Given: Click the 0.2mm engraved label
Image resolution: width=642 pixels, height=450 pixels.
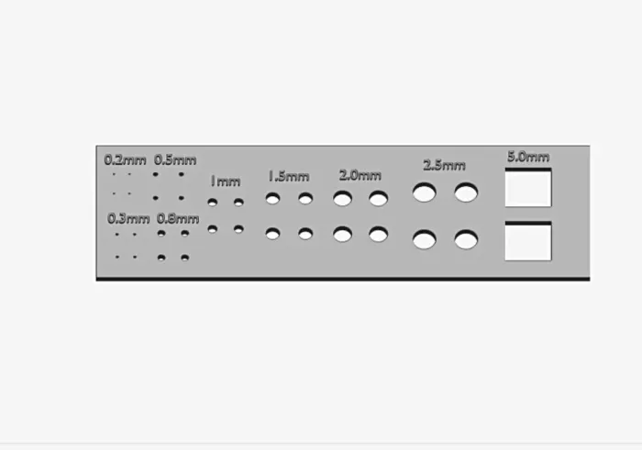Looking at the screenshot, I should click(x=125, y=160).
